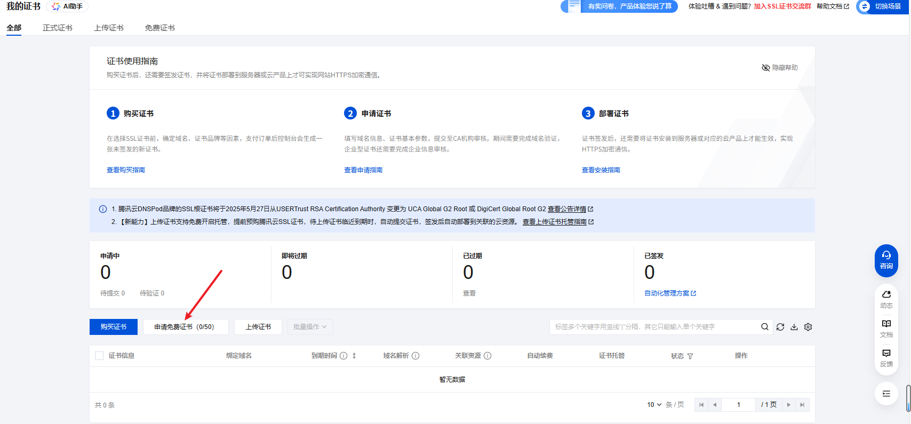Switch to the 免费证书 tab
The image size is (911, 424).
tap(159, 28)
